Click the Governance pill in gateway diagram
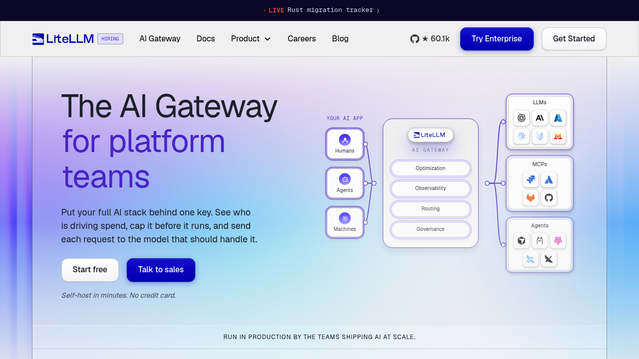This screenshot has width=639, height=359. tap(430, 229)
